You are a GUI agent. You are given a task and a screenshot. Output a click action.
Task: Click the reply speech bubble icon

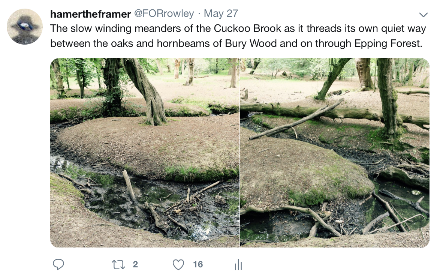coord(58,264)
